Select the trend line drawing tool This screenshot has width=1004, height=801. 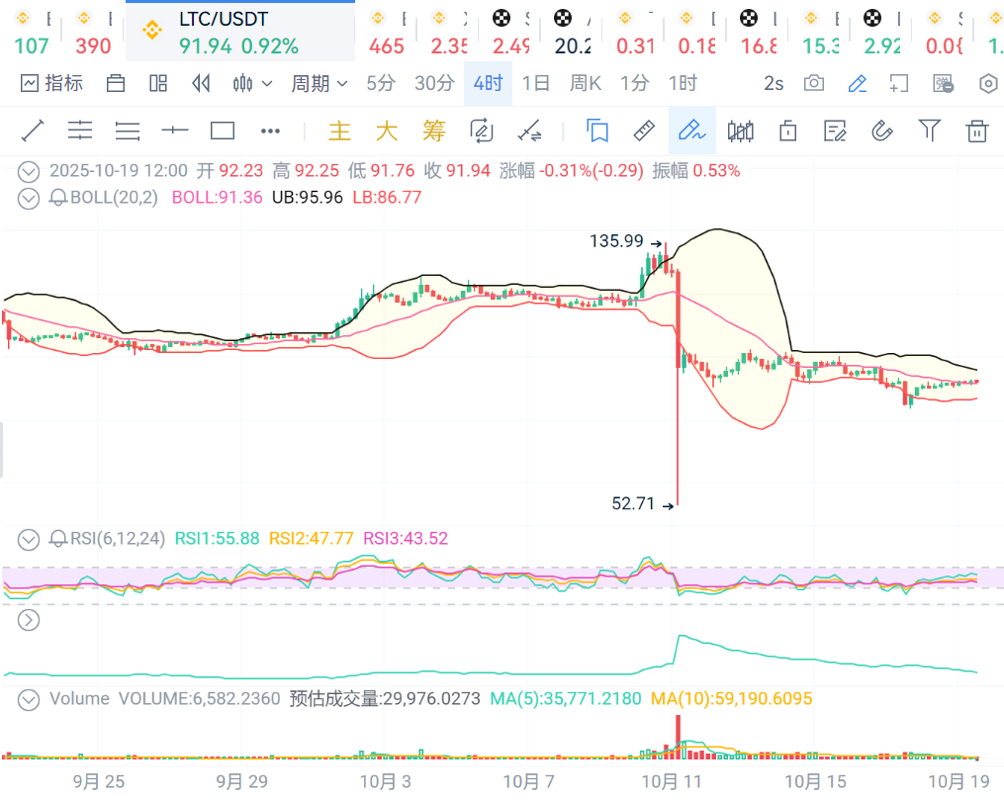(x=33, y=131)
